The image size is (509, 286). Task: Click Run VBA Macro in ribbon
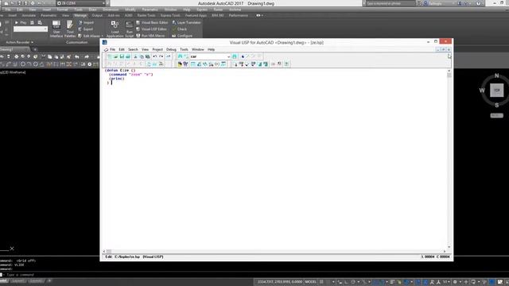[150, 36]
